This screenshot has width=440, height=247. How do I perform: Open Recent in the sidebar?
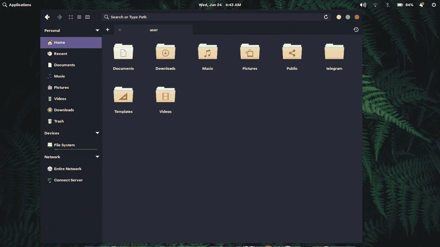point(71,54)
